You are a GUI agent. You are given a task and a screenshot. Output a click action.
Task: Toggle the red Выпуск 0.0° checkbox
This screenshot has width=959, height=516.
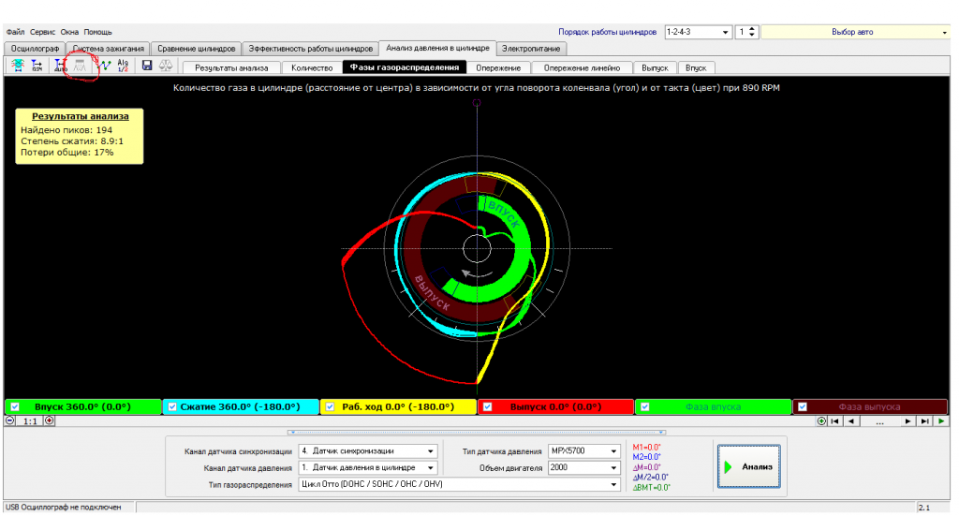coord(487,407)
